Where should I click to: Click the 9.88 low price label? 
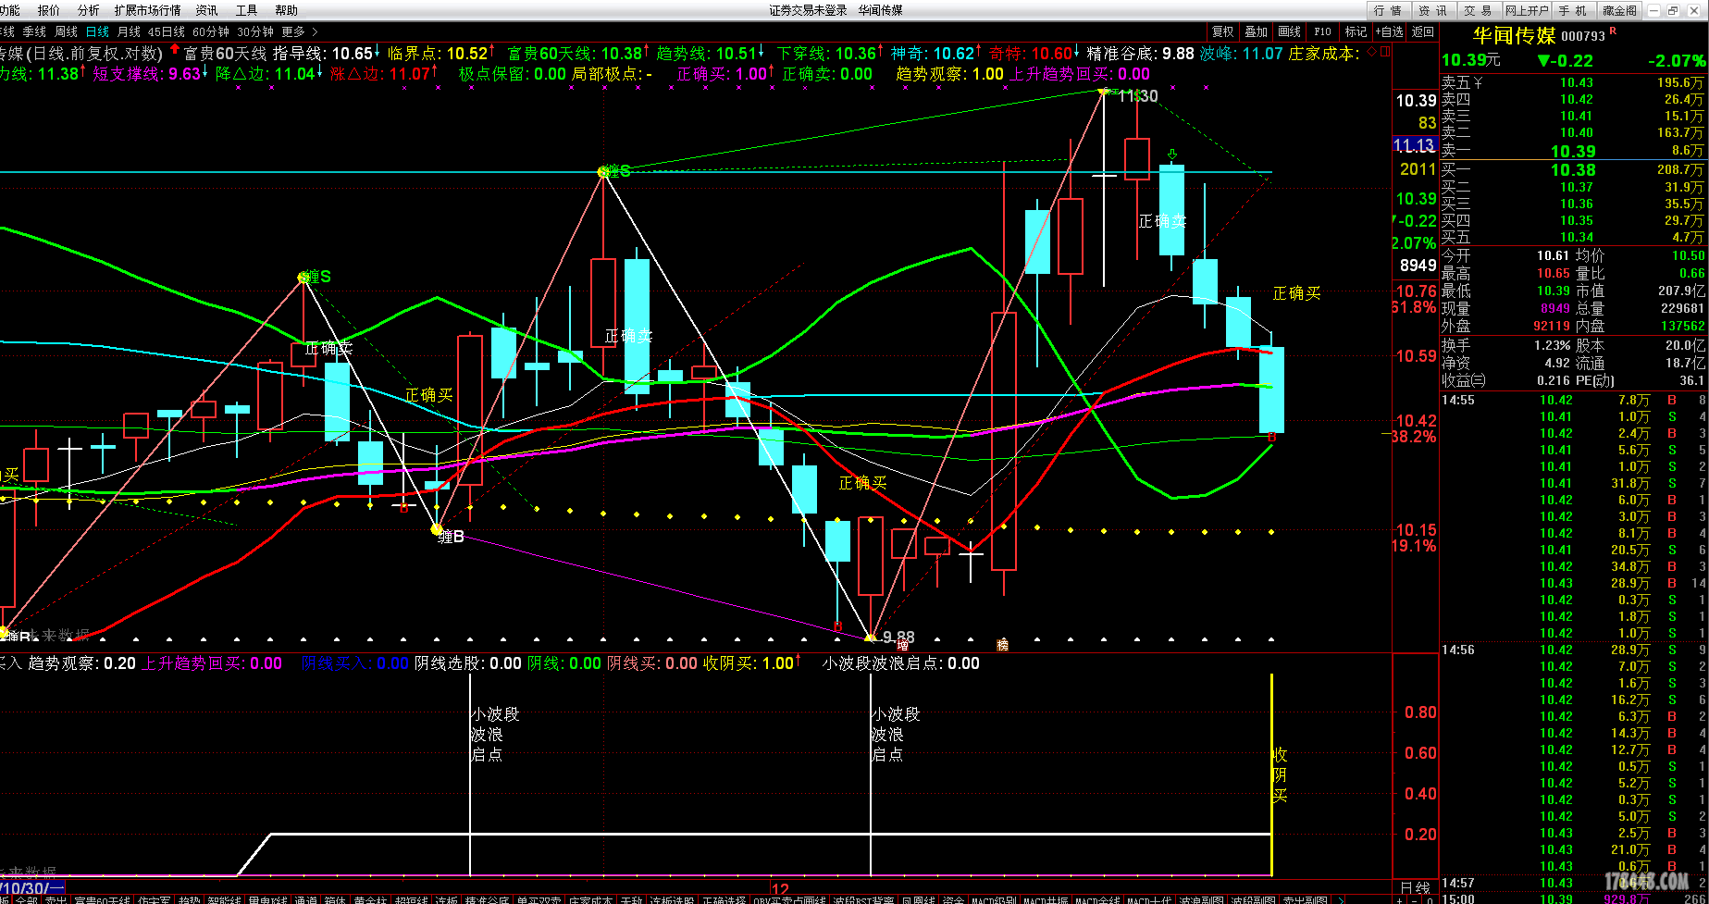tap(898, 638)
